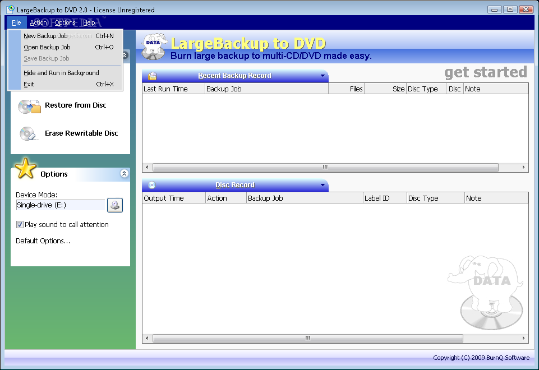This screenshot has width=539, height=370.
Task: Click the get started text
Action: point(485,72)
